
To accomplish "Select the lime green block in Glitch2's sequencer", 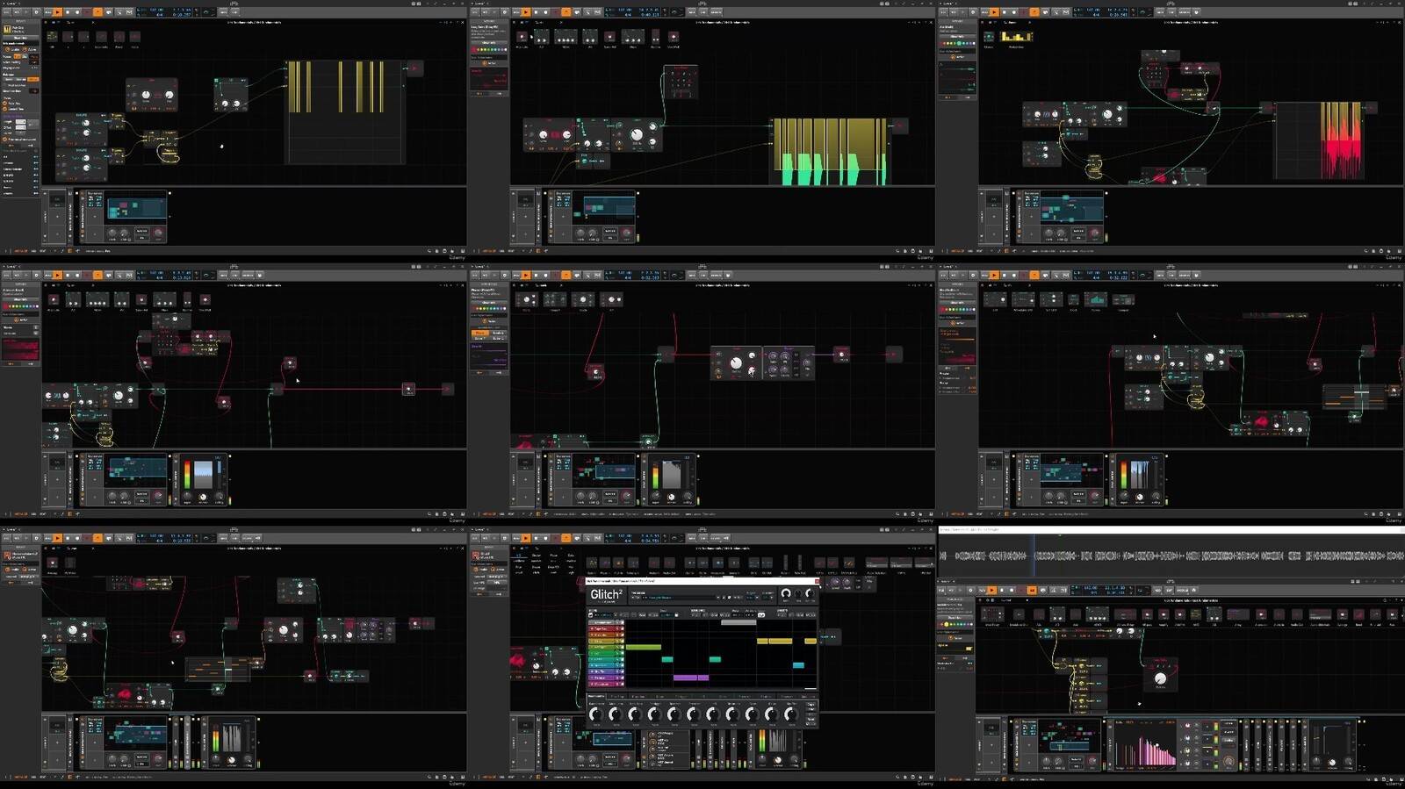I will pos(643,647).
